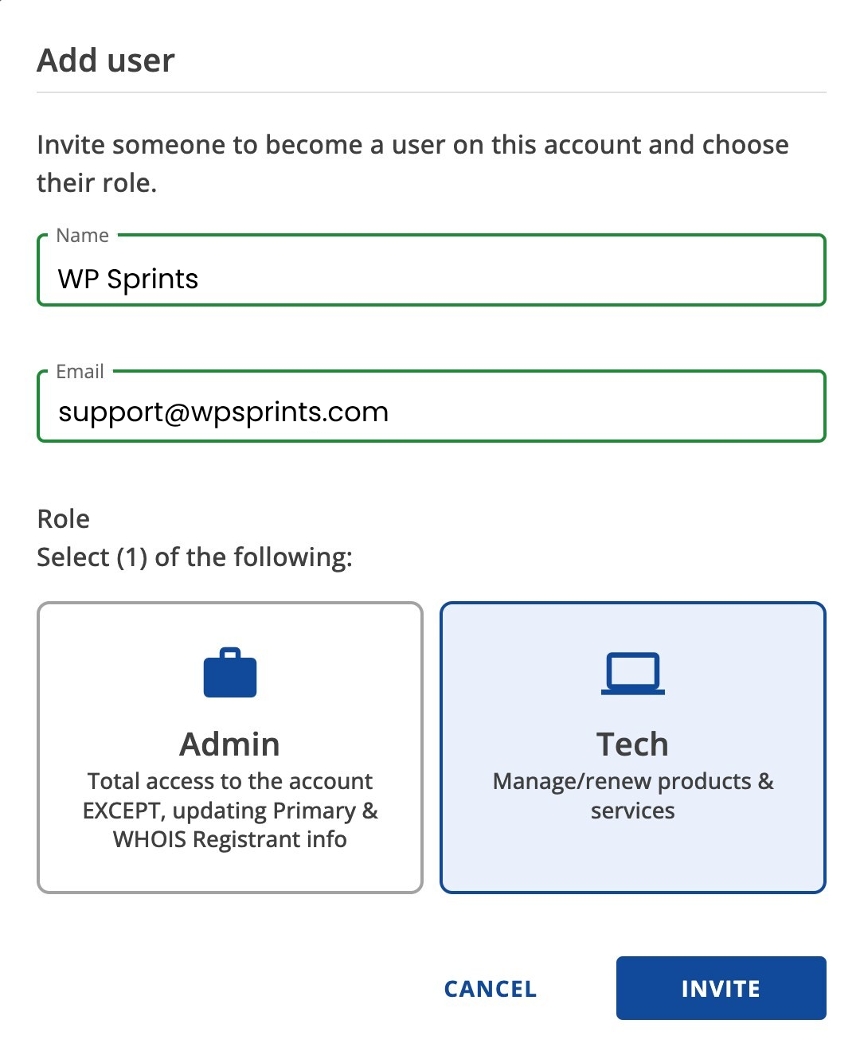This screenshot has height=1051, width=860.
Task: Click the "Add user" dialog title
Action: (106, 61)
